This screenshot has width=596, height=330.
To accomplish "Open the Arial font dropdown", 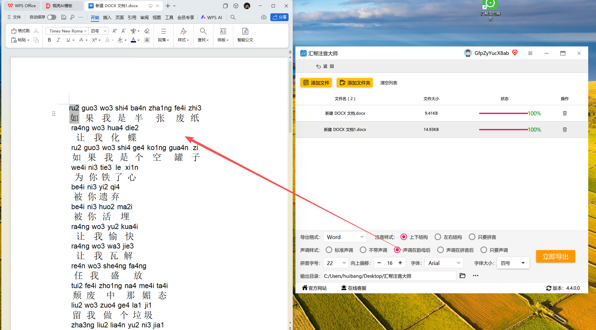I will click(x=444, y=263).
